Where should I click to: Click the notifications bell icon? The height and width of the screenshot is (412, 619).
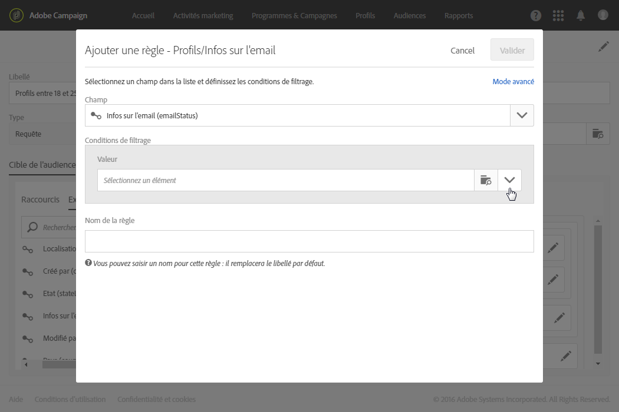click(x=581, y=16)
